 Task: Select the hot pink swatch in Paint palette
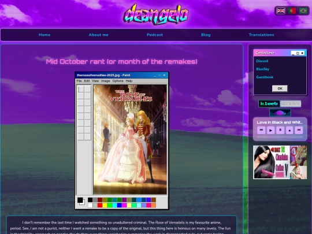point(148,205)
